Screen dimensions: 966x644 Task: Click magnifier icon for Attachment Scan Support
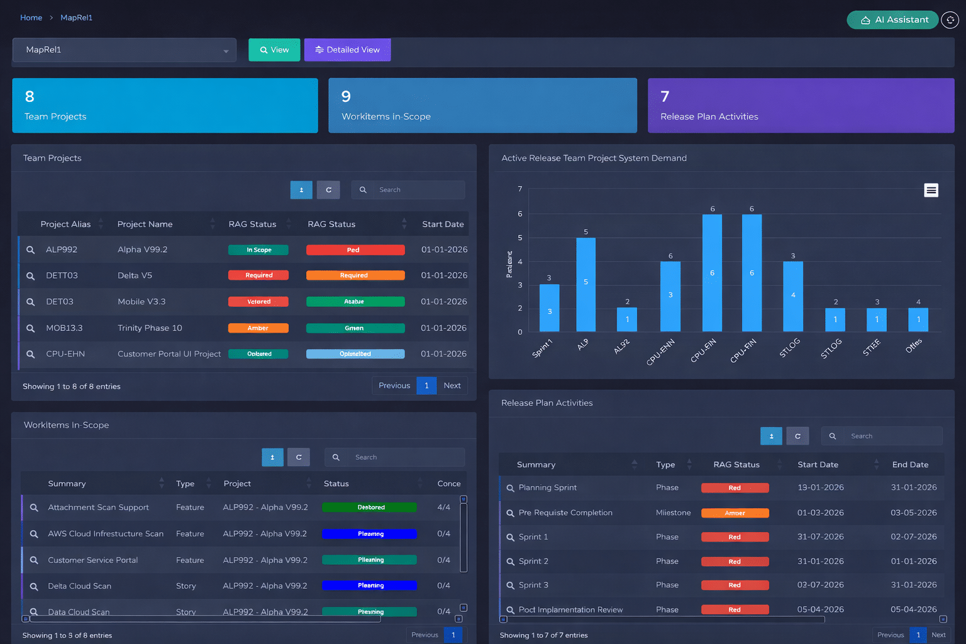click(35, 508)
